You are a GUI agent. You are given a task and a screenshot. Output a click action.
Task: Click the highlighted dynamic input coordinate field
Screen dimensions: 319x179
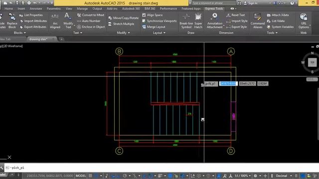(x=228, y=84)
